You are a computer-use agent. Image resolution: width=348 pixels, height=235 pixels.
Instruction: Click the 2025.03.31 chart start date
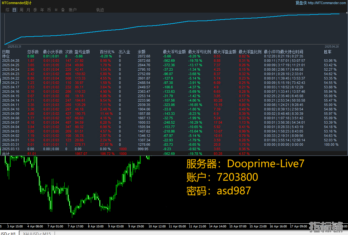[x=15, y=47]
